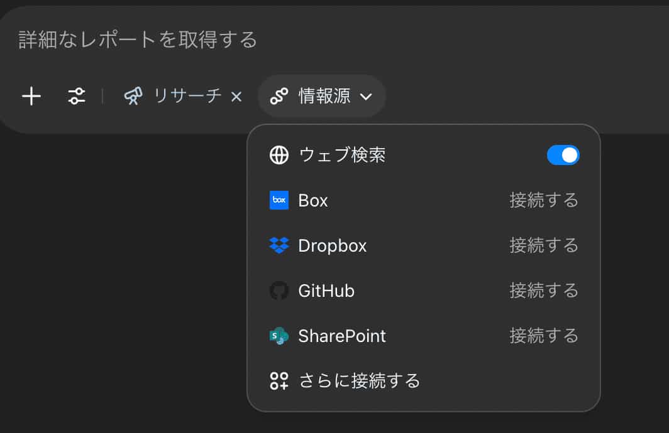The height and width of the screenshot is (433, 669).
Task: Click the GitHub logo icon
Action: [279, 291]
